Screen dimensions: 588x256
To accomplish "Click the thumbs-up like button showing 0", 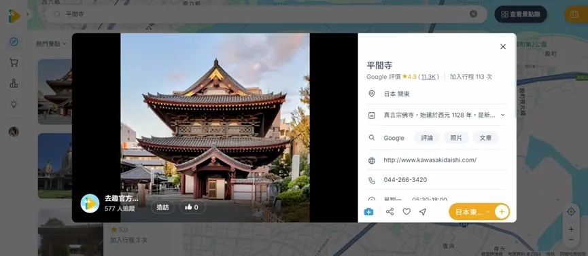I will tap(192, 207).
